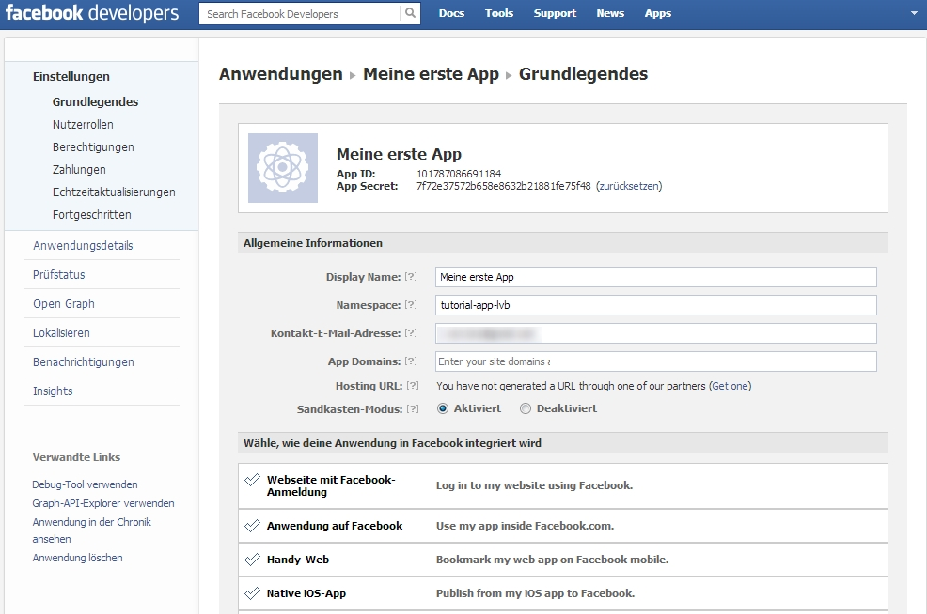Click Meine erste App in the breadcrumb

pos(431,74)
